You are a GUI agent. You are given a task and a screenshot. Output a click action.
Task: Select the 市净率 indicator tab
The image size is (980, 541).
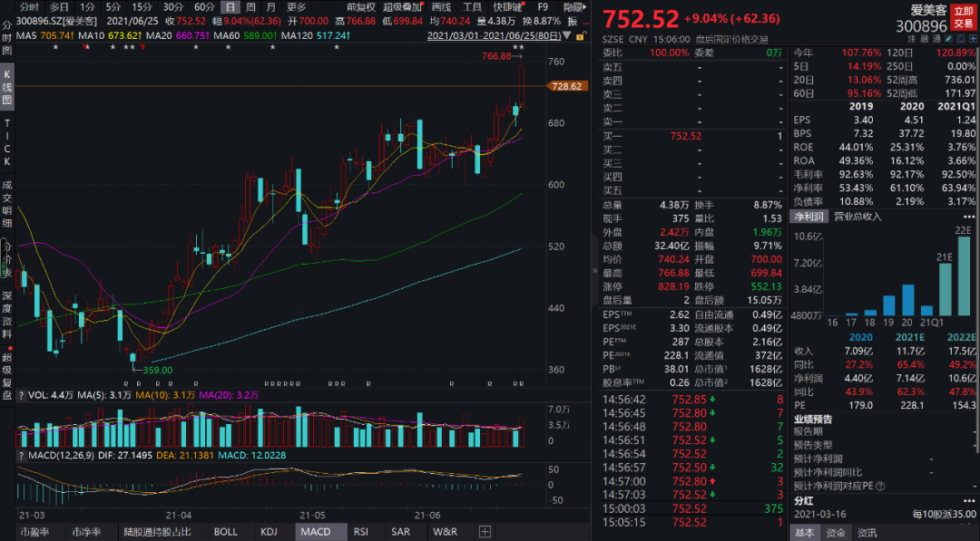click(x=86, y=532)
